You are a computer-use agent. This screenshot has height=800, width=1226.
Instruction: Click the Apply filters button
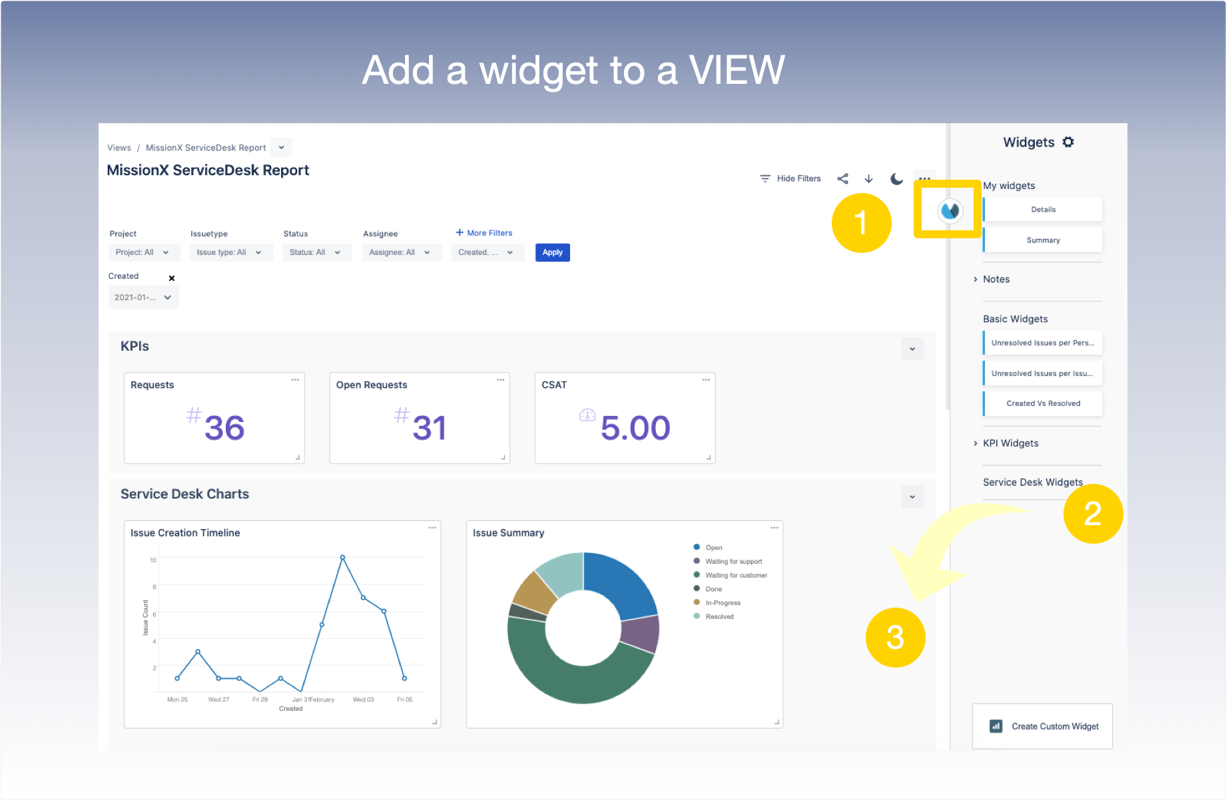(551, 252)
